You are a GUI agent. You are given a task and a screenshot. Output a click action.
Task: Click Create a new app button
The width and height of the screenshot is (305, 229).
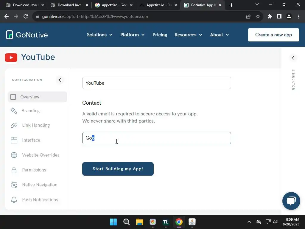point(273,35)
